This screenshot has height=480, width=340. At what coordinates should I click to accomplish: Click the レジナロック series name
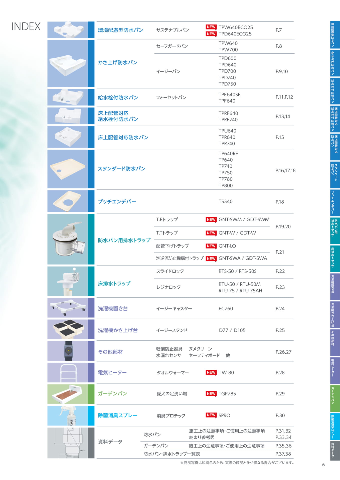click(168, 287)
